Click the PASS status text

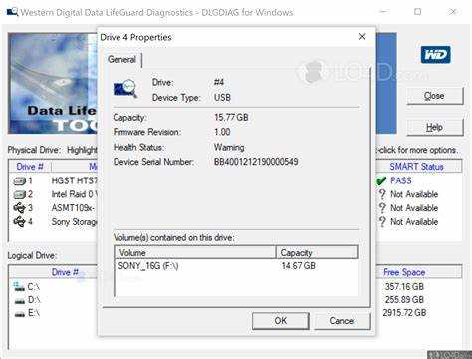[401, 180]
